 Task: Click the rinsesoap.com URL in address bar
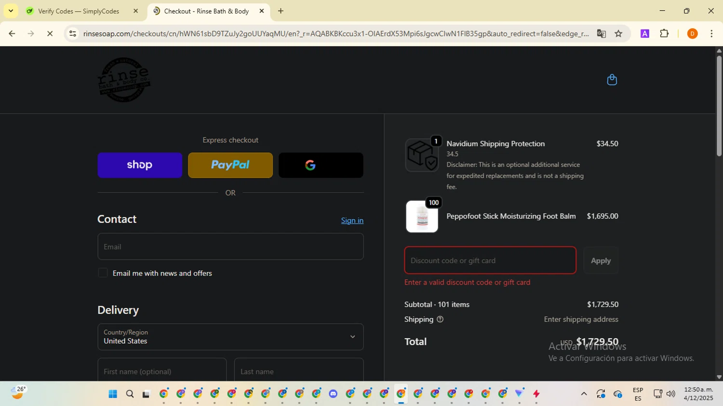pyautogui.click(x=335, y=34)
